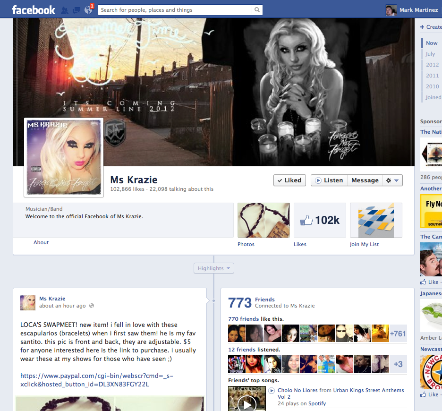Viewport: 442px width, 411px height.
Task: Click the Listen button
Action: tap(329, 180)
